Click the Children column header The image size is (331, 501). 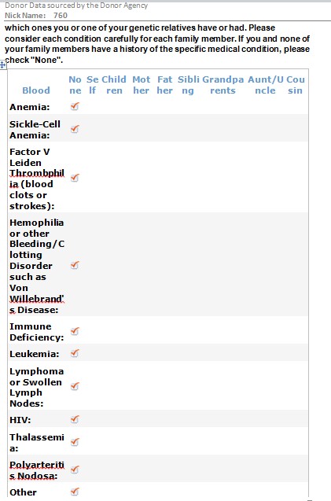(x=114, y=85)
